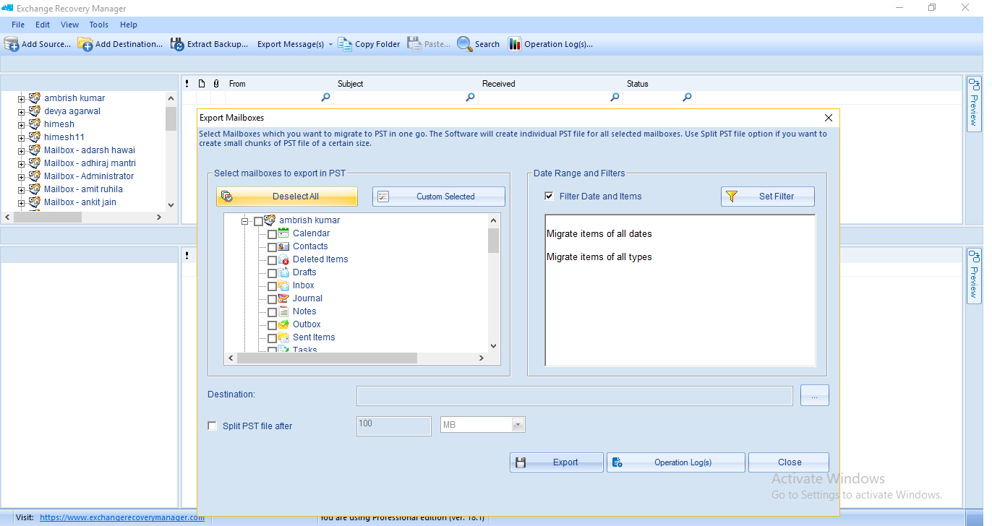This screenshot has width=992, height=526.
Task: Check the Inbox folder checkbox
Action: pyautogui.click(x=272, y=286)
